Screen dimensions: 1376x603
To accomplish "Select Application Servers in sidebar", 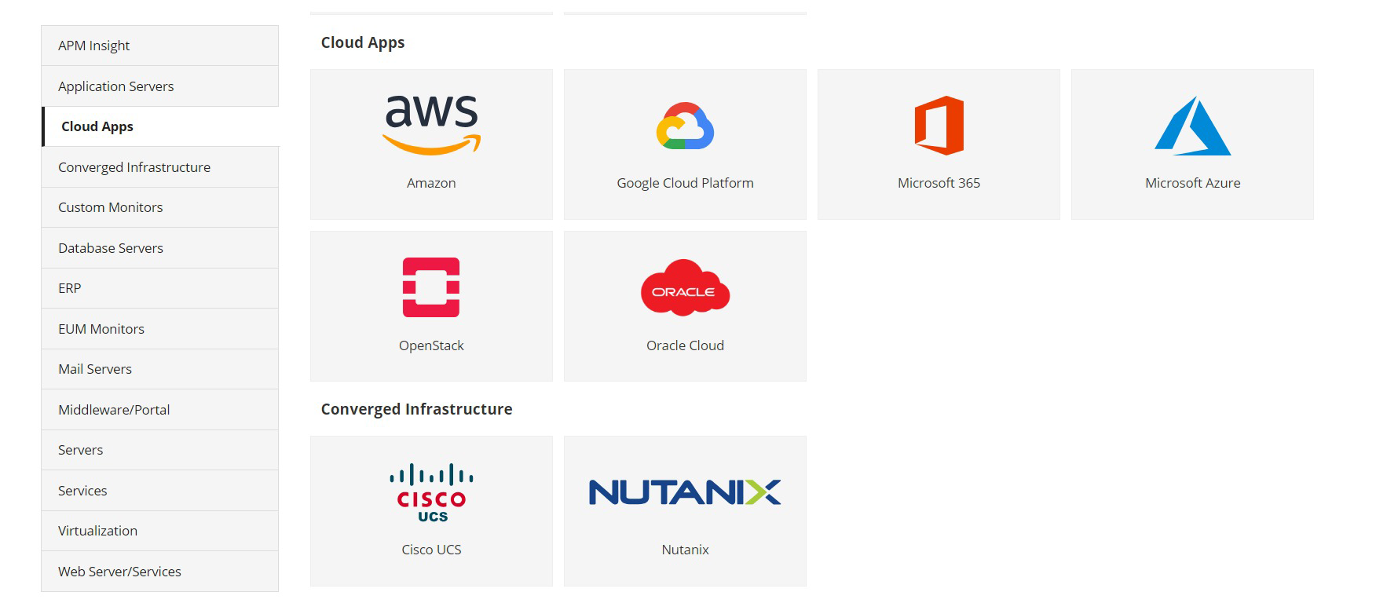I will pos(160,86).
